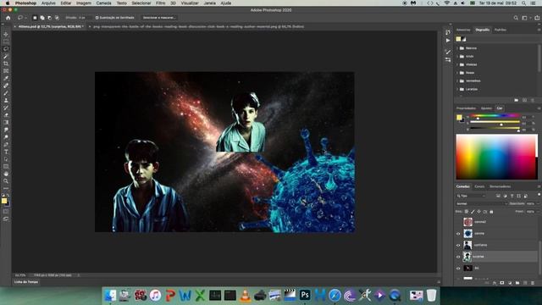Open the layer filter Tipo dropdown
The width and height of the screenshot is (542, 305).
pyautogui.click(x=471, y=196)
